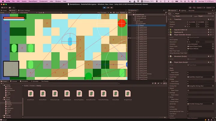Expand the Rigidbody 2D component
The height and width of the screenshot is (121, 216).
[x=169, y=32]
